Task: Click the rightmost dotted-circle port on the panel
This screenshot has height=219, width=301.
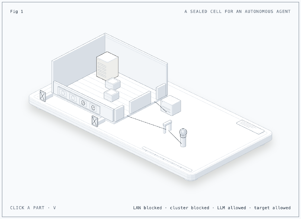Action: point(93,108)
